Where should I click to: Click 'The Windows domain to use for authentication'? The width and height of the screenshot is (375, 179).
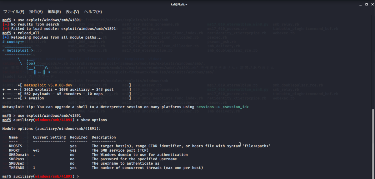[140, 155]
